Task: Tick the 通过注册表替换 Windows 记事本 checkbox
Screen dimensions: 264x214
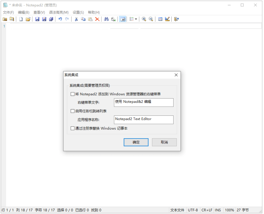Action: click(73, 128)
